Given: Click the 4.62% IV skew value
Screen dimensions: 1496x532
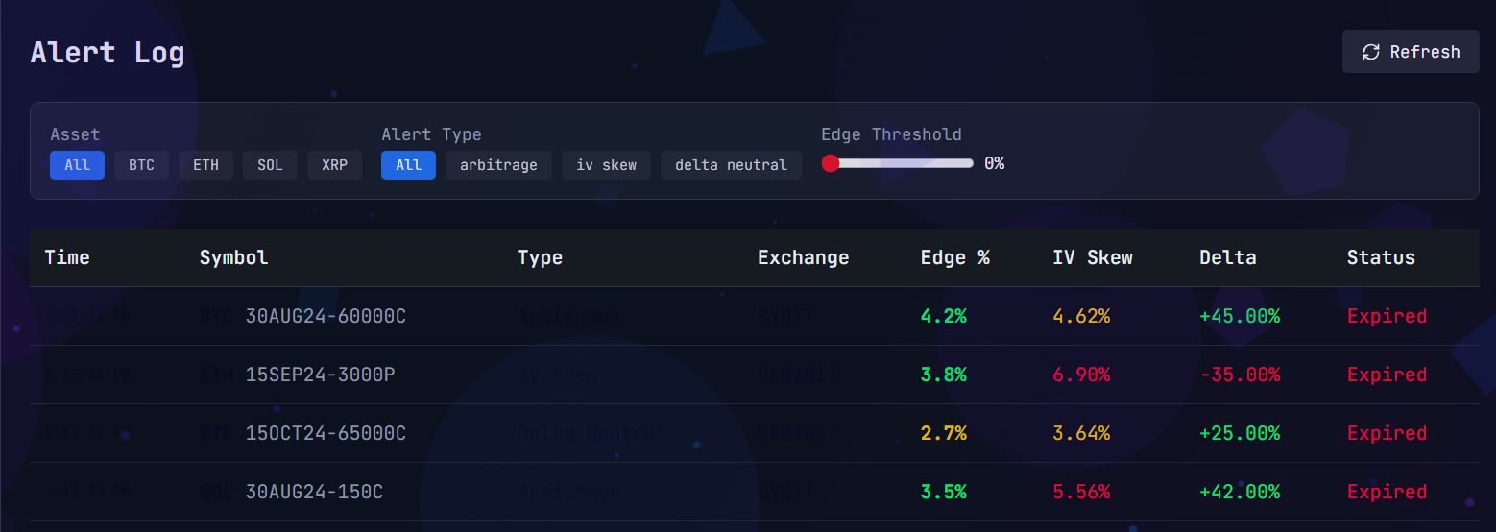Looking at the screenshot, I should coord(1081,316).
